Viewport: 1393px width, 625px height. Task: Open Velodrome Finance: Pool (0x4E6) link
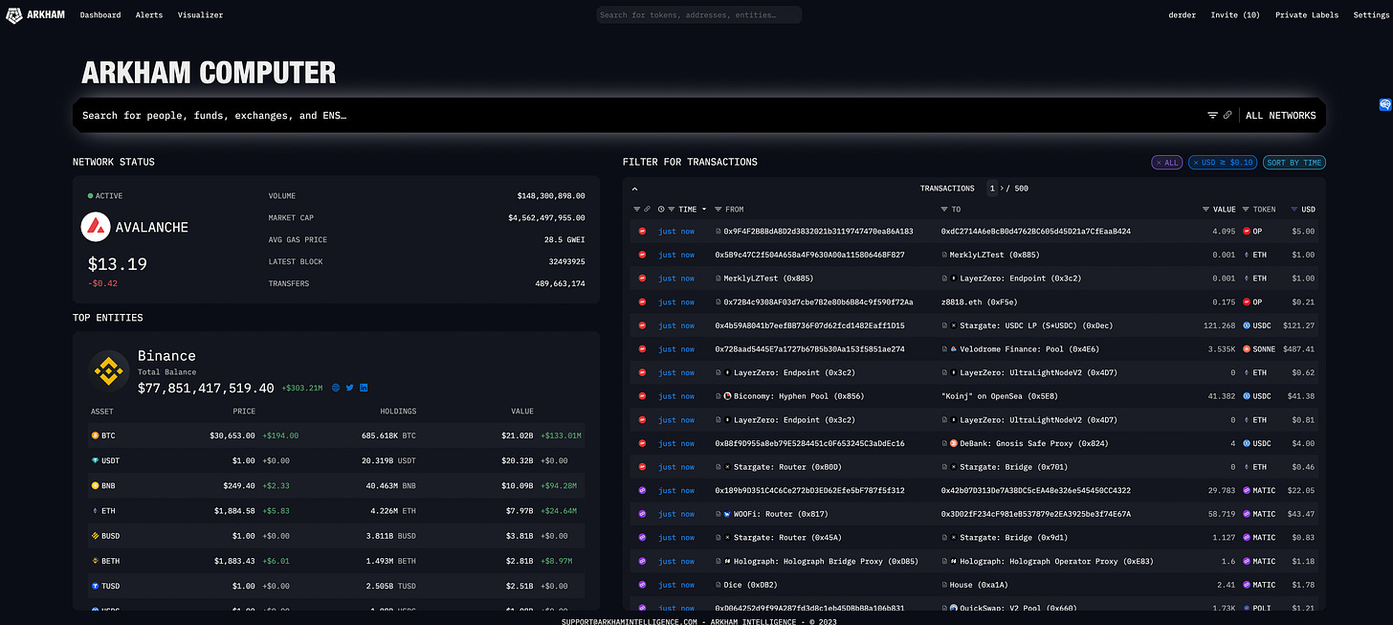pyautogui.click(x=1028, y=349)
